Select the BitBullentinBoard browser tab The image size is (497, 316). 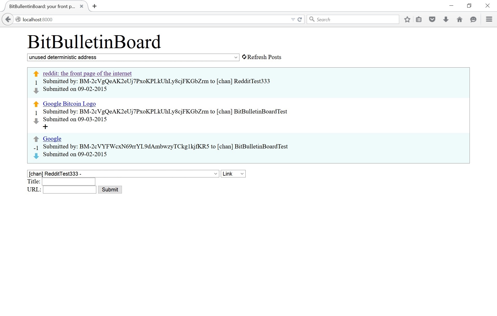point(42,6)
